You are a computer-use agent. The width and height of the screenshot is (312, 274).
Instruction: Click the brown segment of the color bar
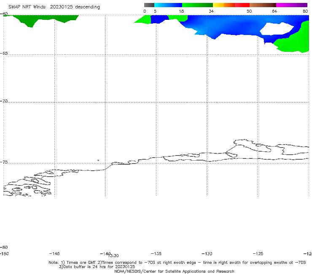point(263,5)
